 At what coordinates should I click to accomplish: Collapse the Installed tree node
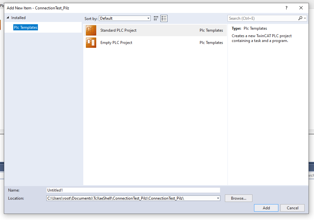point(8,17)
